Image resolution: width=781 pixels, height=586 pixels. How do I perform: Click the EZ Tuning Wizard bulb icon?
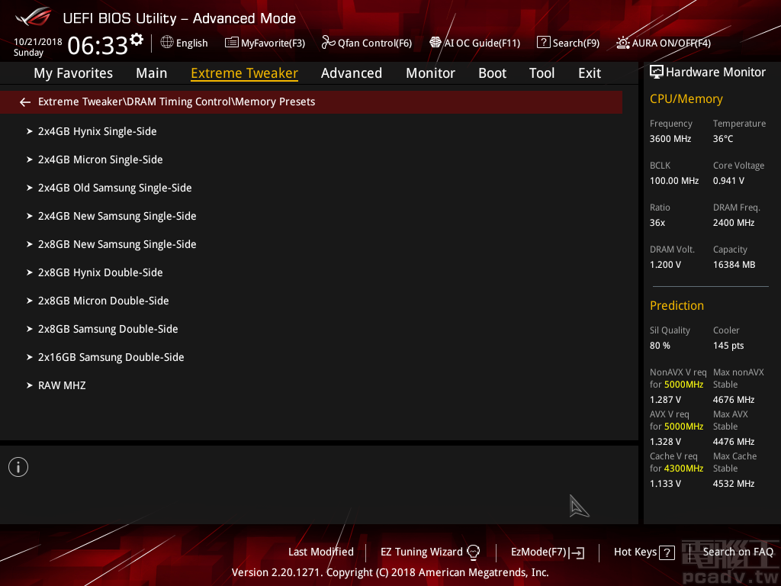(473, 552)
